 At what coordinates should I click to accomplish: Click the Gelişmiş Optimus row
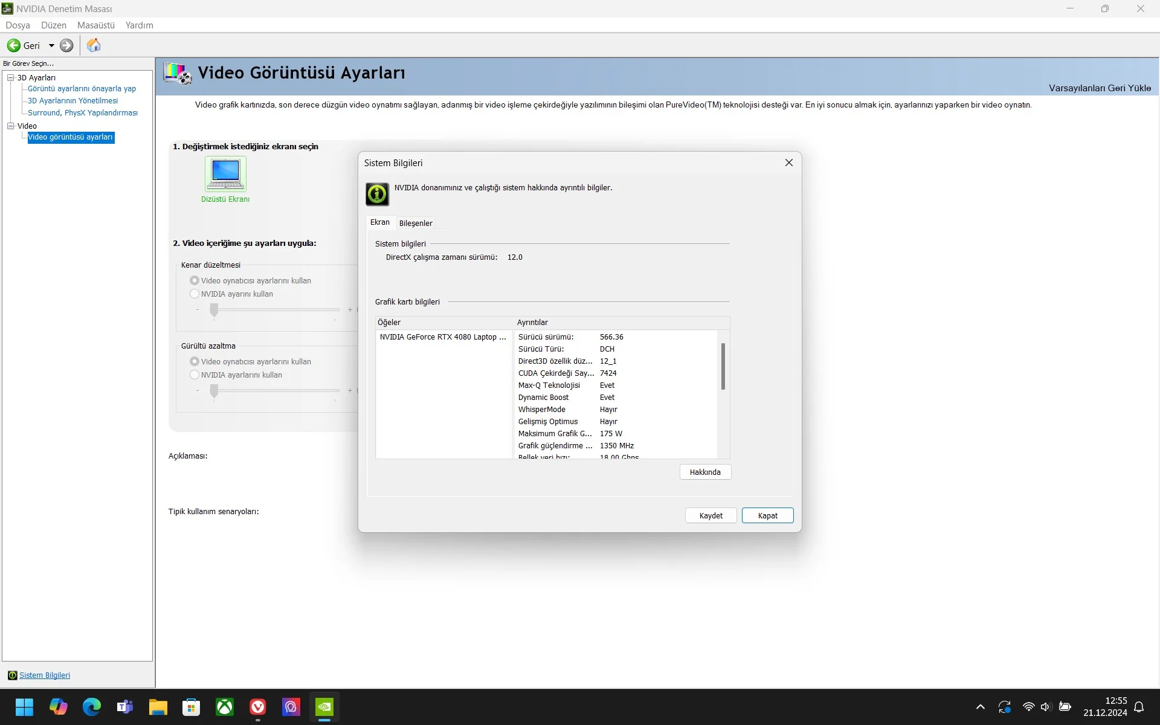click(x=616, y=422)
